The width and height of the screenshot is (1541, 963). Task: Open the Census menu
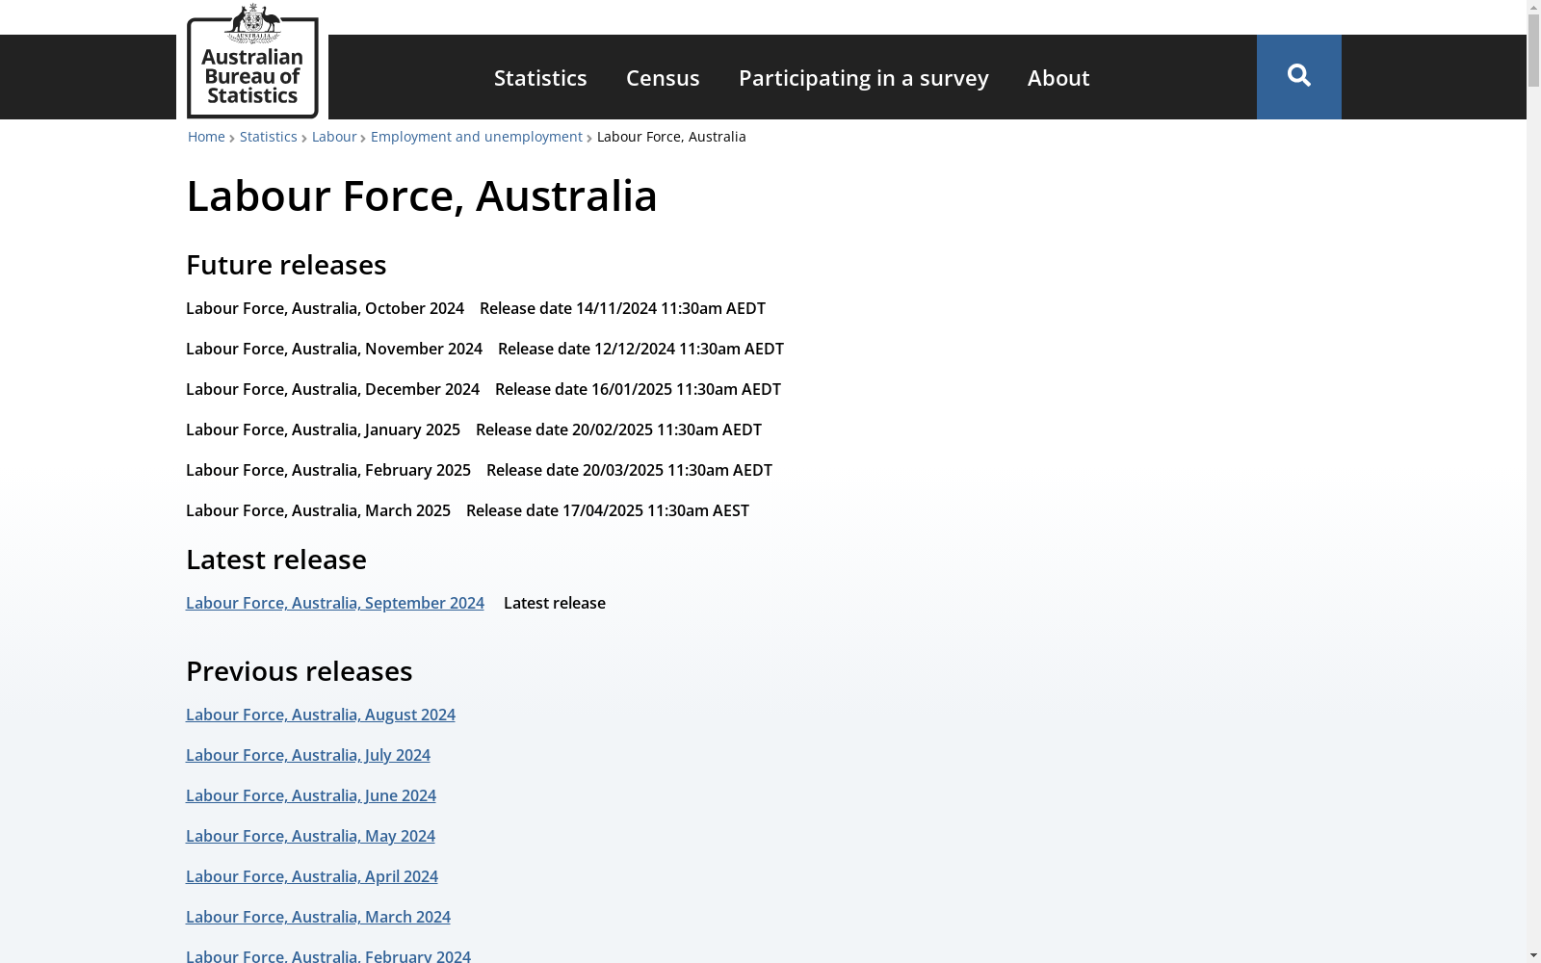[x=663, y=77]
